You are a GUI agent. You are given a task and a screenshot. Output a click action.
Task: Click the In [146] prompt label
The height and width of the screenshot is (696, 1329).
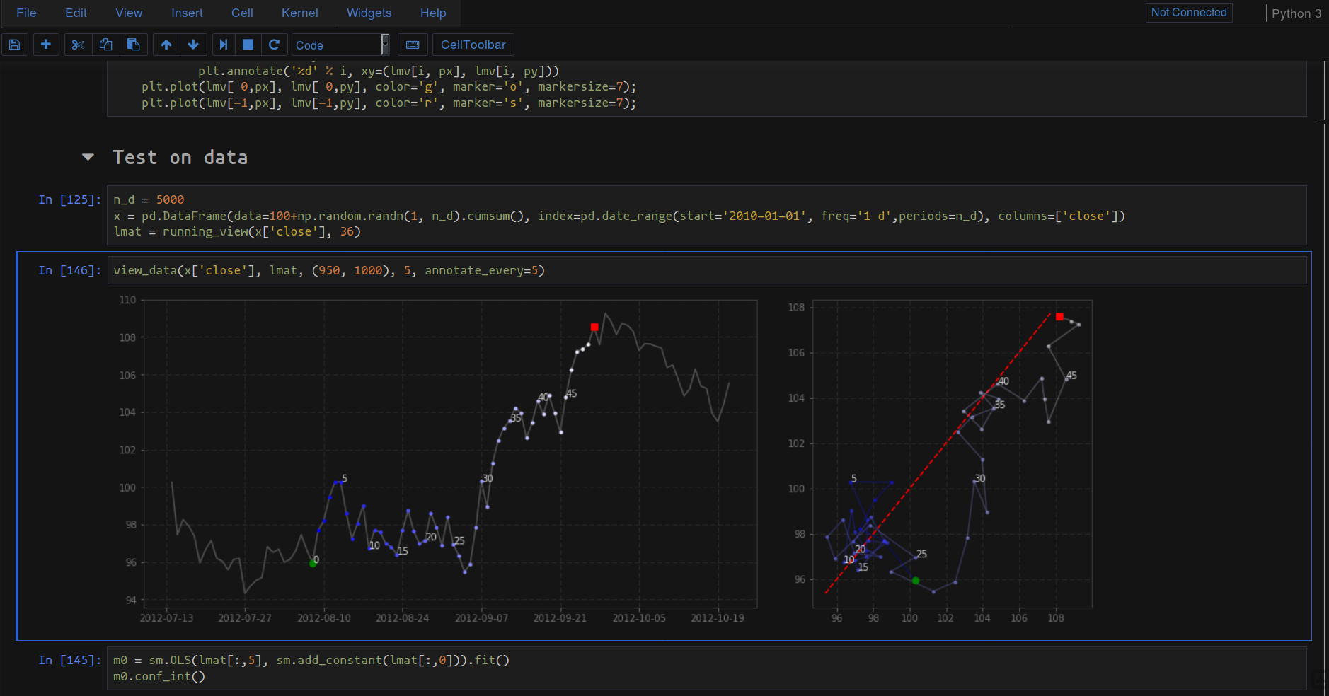point(69,270)
